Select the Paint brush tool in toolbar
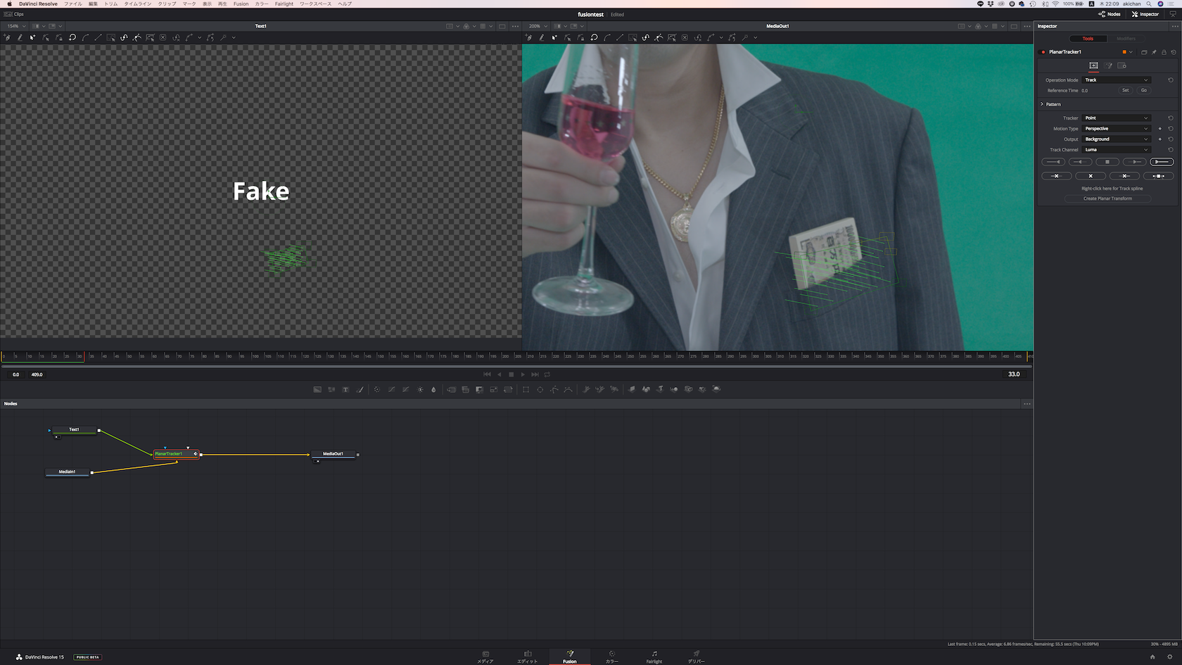 point(360,389)
